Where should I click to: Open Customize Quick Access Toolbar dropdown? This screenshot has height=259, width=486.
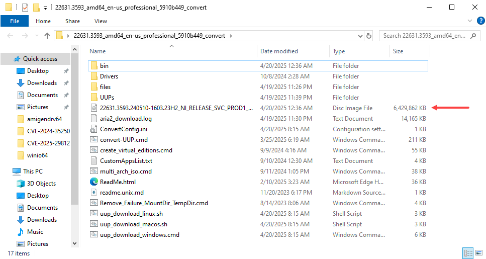pos(45,8)
